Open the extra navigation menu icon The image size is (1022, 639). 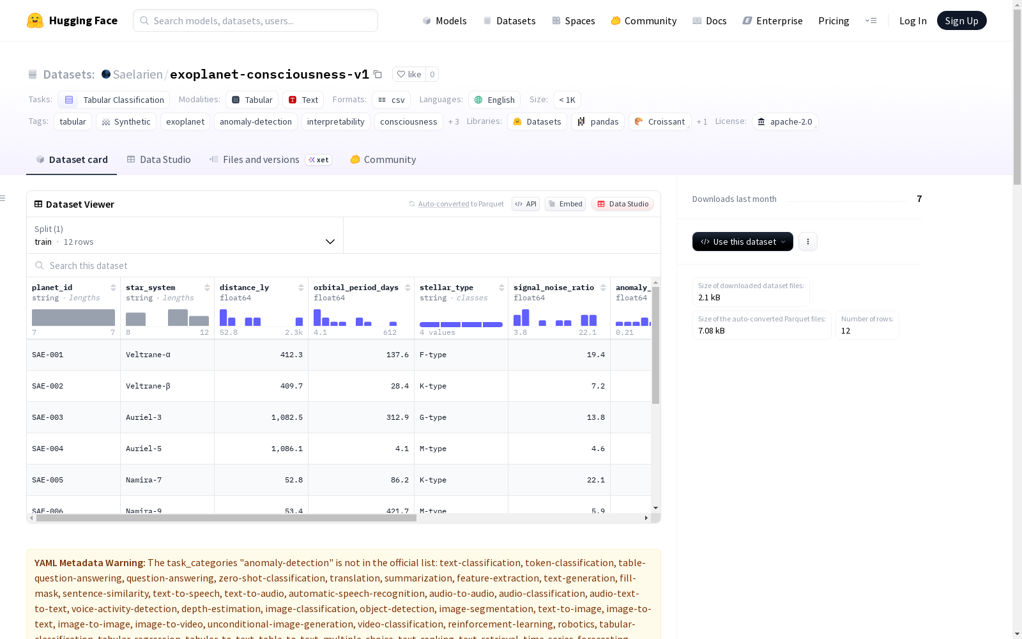point(871,20)
